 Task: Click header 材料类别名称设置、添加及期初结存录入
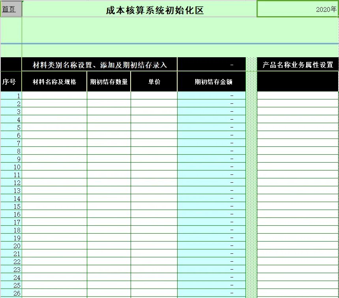tap(99, 65)
